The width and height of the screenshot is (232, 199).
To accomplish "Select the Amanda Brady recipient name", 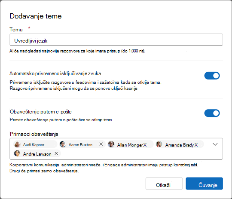I will (x=180, y=145).
